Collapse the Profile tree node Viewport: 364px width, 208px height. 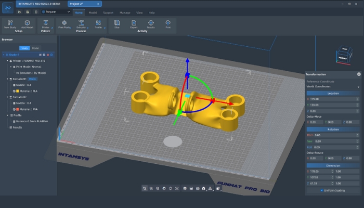7,115
